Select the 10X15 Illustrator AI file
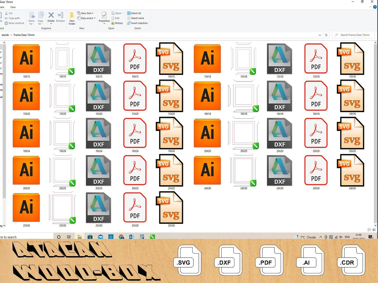This screenshot has width=378, height=283. [x=26, y=59]
